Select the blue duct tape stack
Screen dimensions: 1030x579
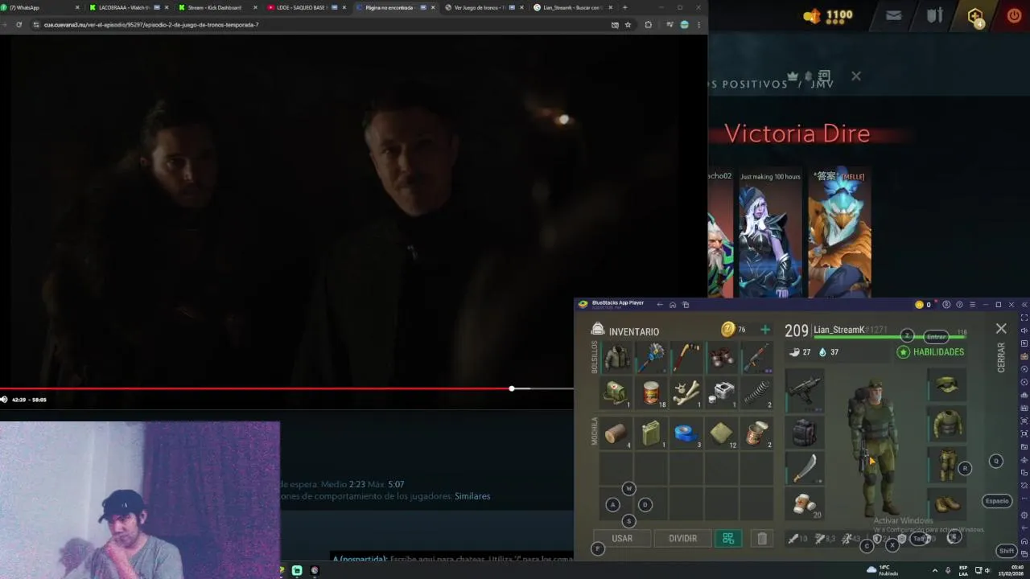(686, 433)
